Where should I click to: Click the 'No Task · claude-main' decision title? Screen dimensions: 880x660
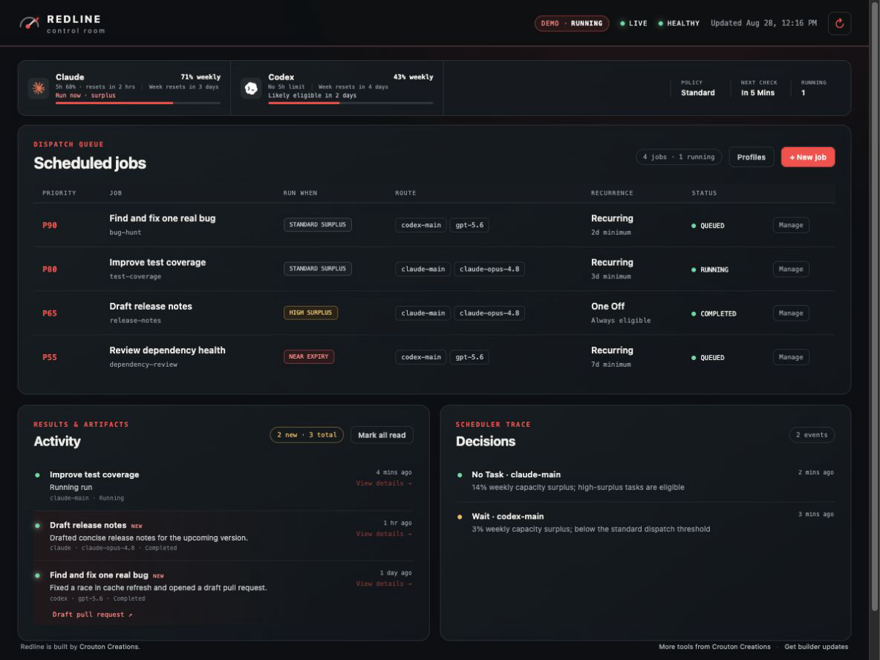[x=516, y=475]
